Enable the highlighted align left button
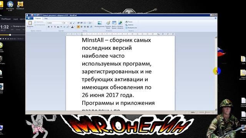This screenshot has width=246, height=138. 78,27
